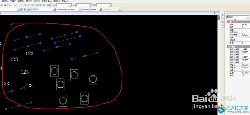Viewport: 250px width, 115px height.
Task: Click the Zoom Previous icon
Action: click(33, 5)
